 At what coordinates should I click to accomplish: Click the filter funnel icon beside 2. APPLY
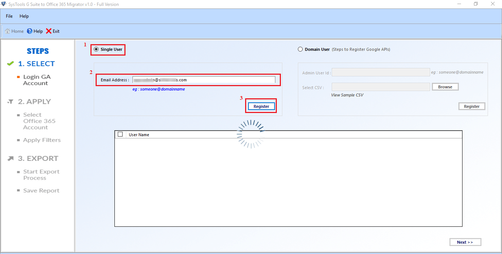tap(11, 102)
